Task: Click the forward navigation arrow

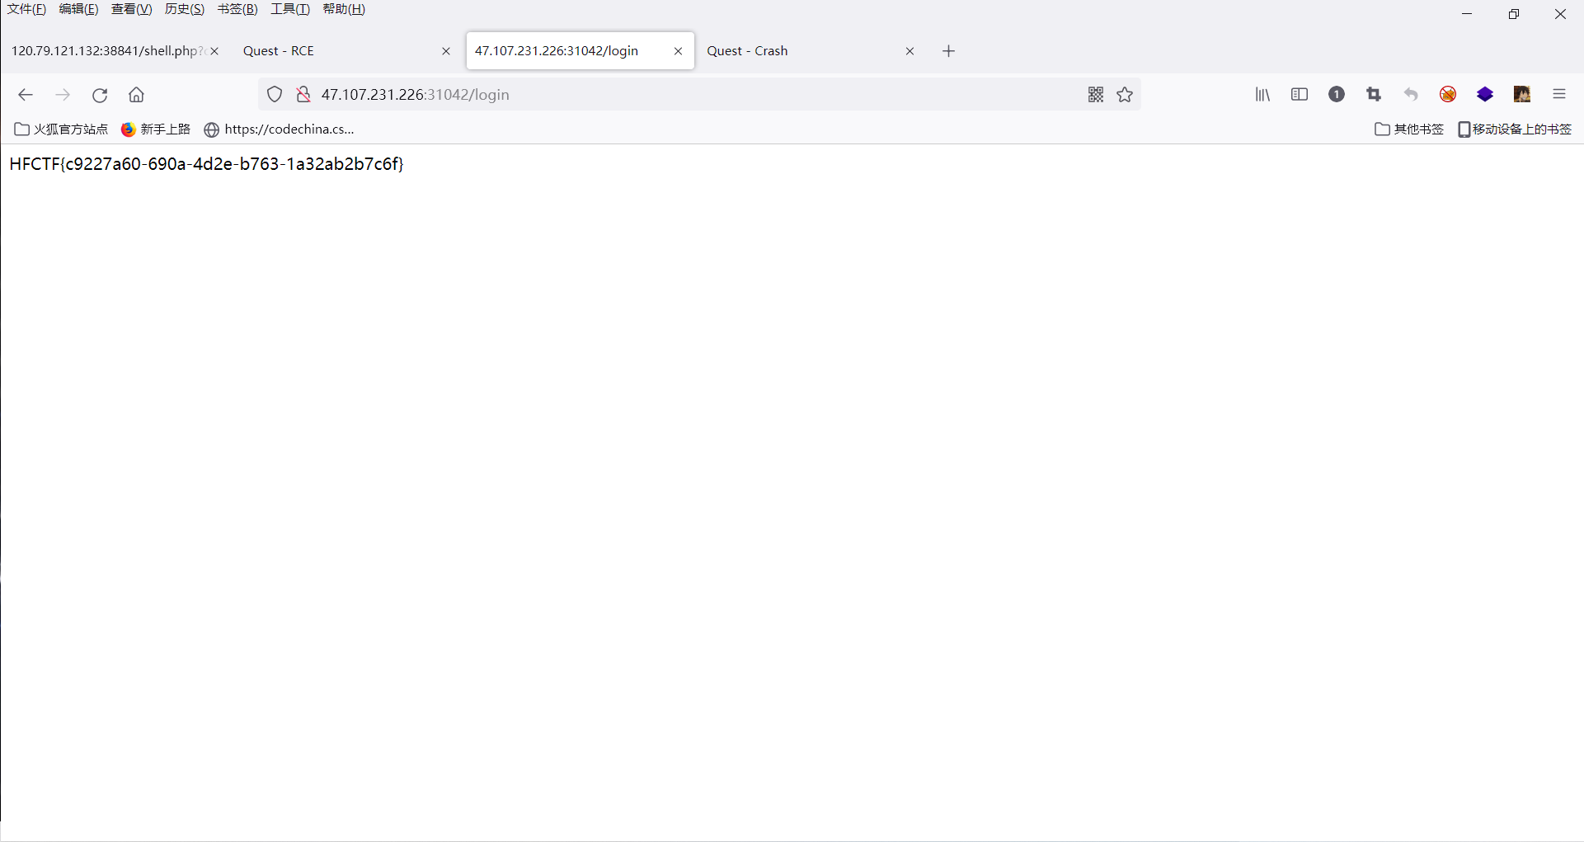Action: click(x=63, y=95)
